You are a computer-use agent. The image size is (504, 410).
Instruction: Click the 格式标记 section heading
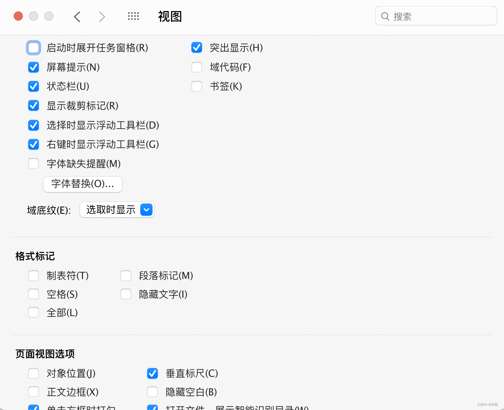35,256
